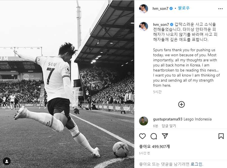
Task: Open comments via the speech bubble icon
Action: 154,136
